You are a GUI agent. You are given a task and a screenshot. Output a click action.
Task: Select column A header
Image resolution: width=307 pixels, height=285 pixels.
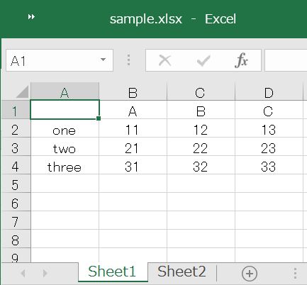click(65, 91)
